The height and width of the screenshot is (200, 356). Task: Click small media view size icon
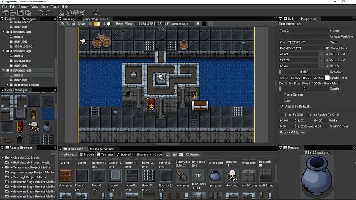click(x=168, y=155)
